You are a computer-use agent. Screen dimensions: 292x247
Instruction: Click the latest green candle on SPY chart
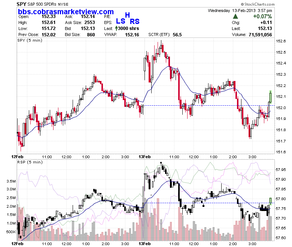coord(270,97)
